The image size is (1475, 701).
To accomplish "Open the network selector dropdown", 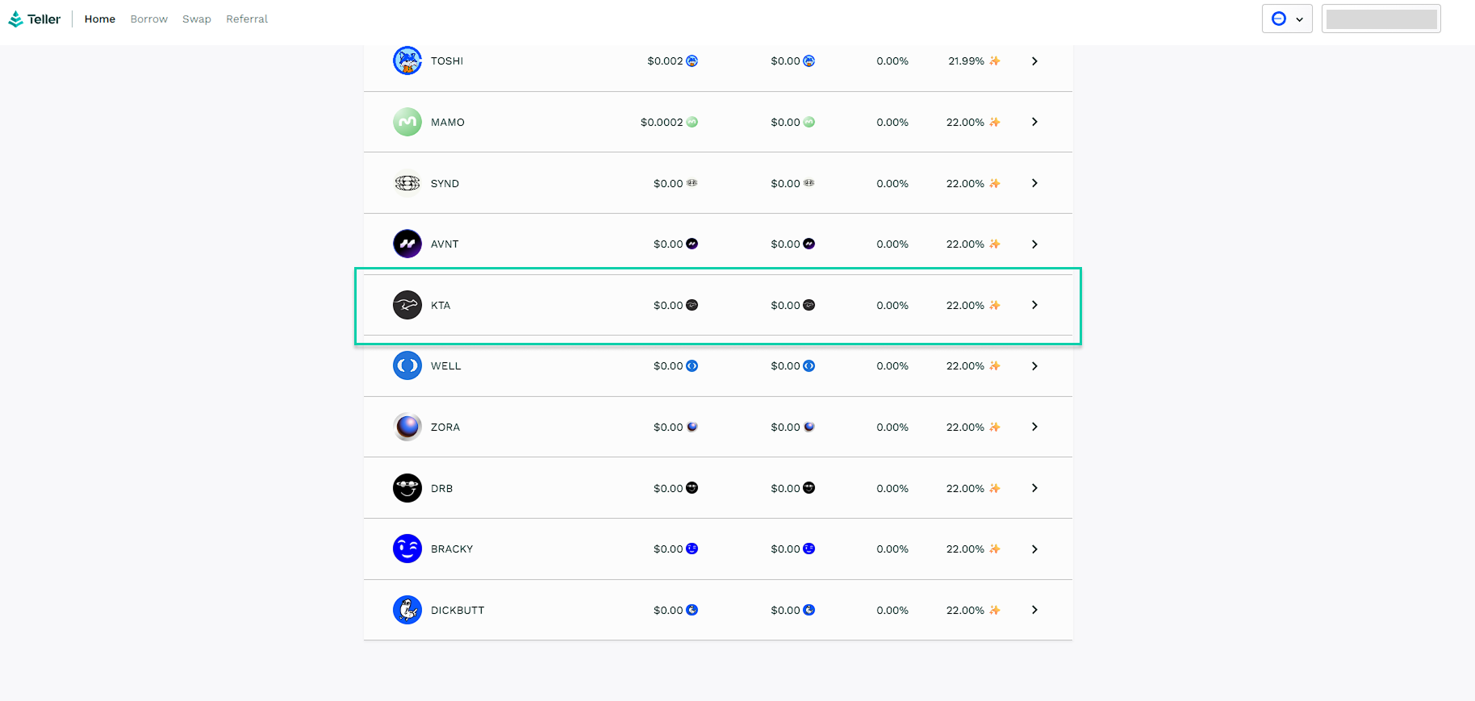I will [x=1286, y=19].
